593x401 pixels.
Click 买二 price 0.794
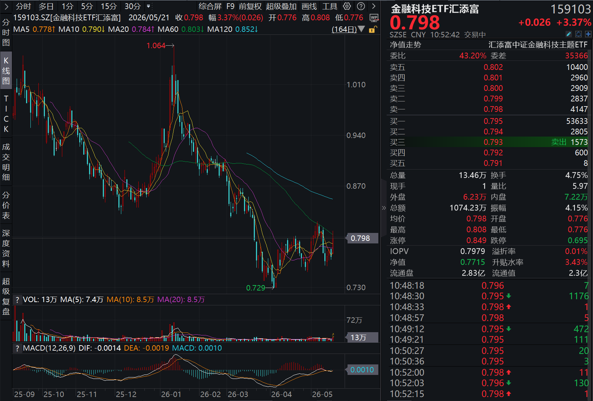click(x=493, y=131)
